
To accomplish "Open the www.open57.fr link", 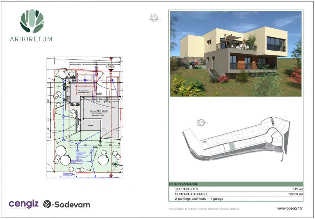I will pyautogui.click(x=290, y=209).
